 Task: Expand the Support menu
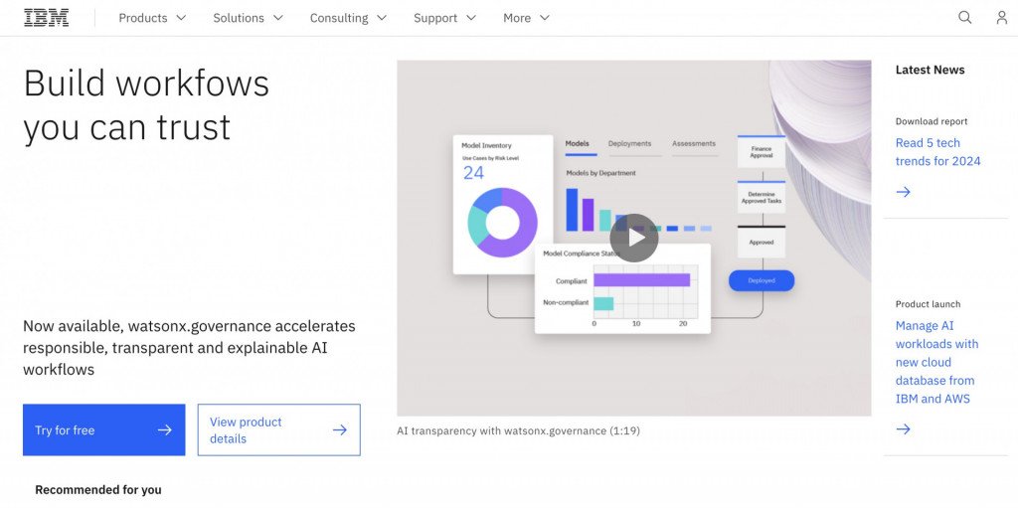pos(444,18)
